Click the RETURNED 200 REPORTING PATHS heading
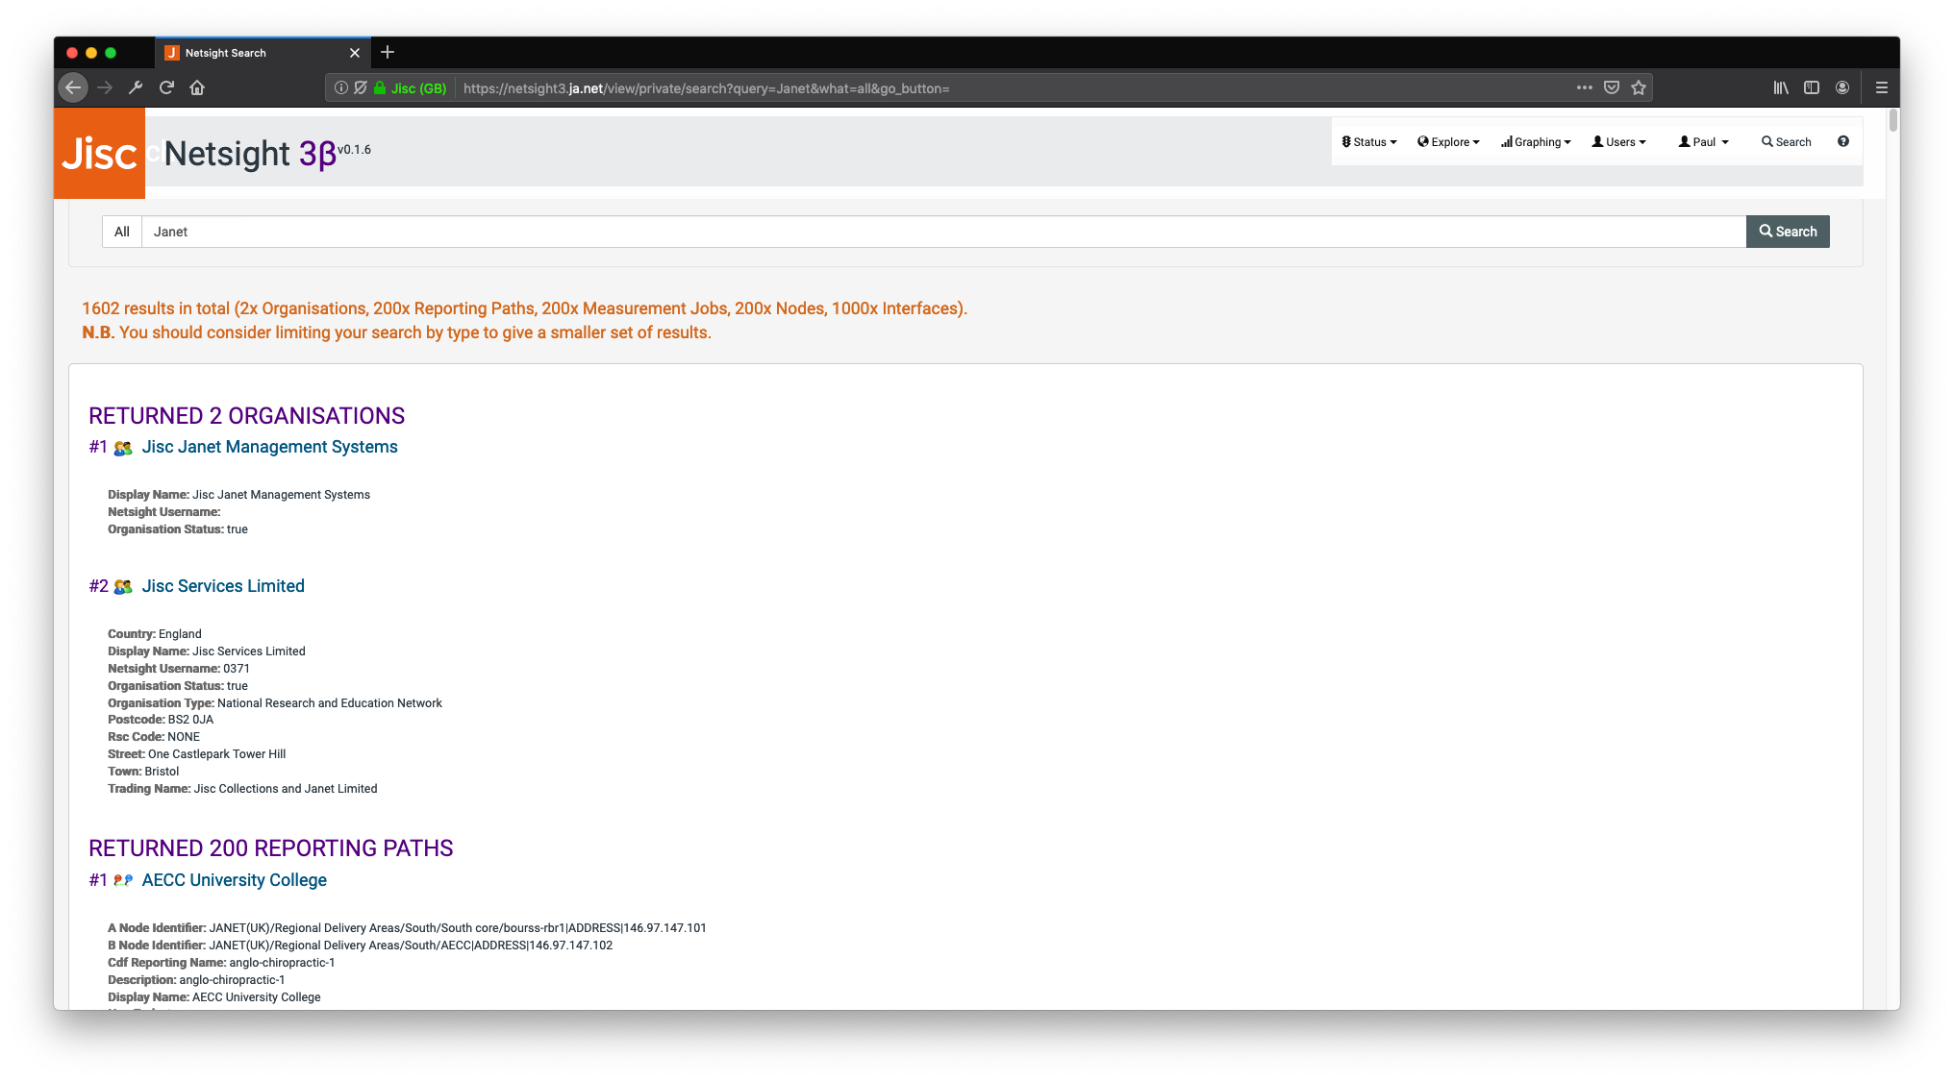Image resolution: width=1954 pixels, height=1081 pixels. click(x=271, y=848)
